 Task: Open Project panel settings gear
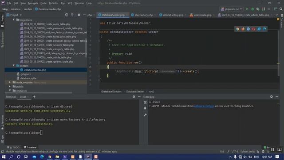click(79, 15)
